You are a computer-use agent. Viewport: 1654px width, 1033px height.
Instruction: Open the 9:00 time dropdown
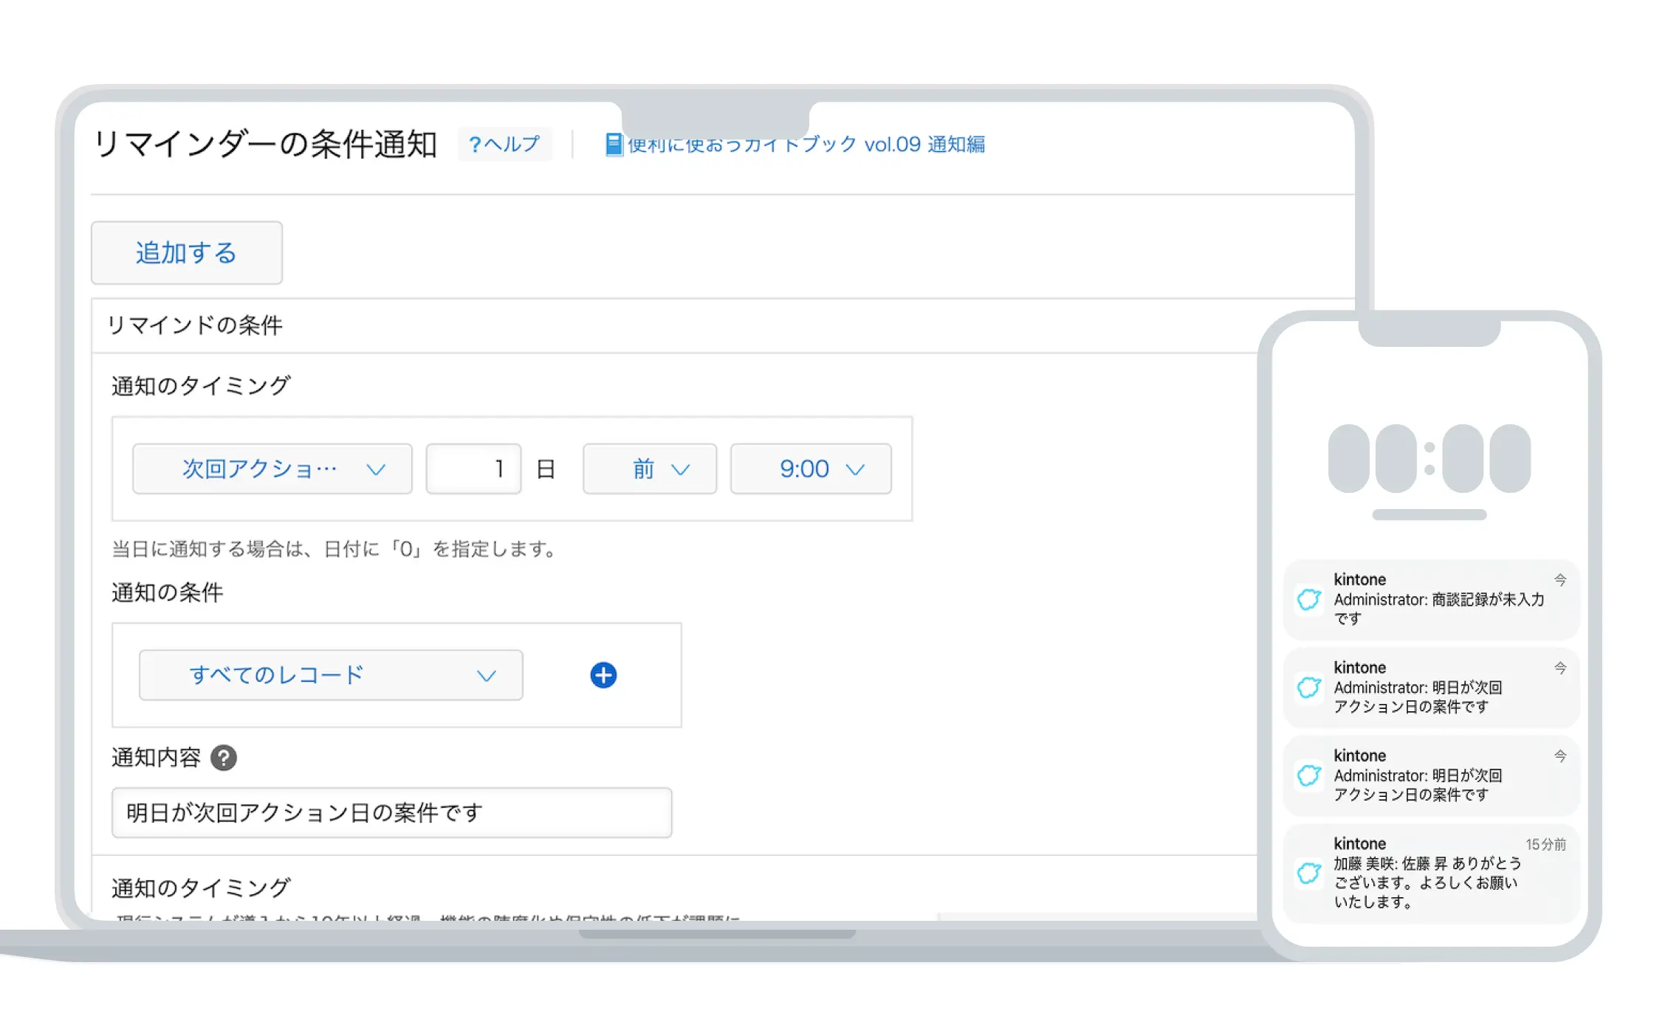pyautogui.click(x=810, y=469)
